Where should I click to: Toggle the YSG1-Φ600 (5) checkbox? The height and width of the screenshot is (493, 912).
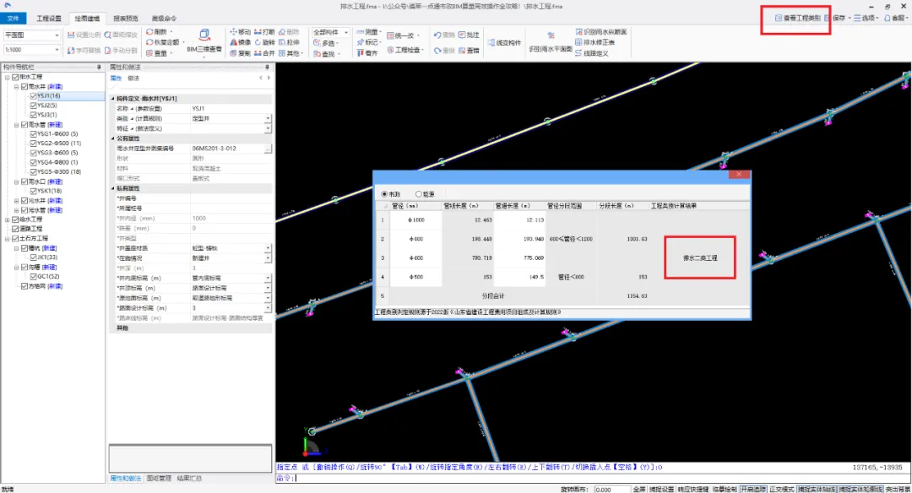click(34, 133)
